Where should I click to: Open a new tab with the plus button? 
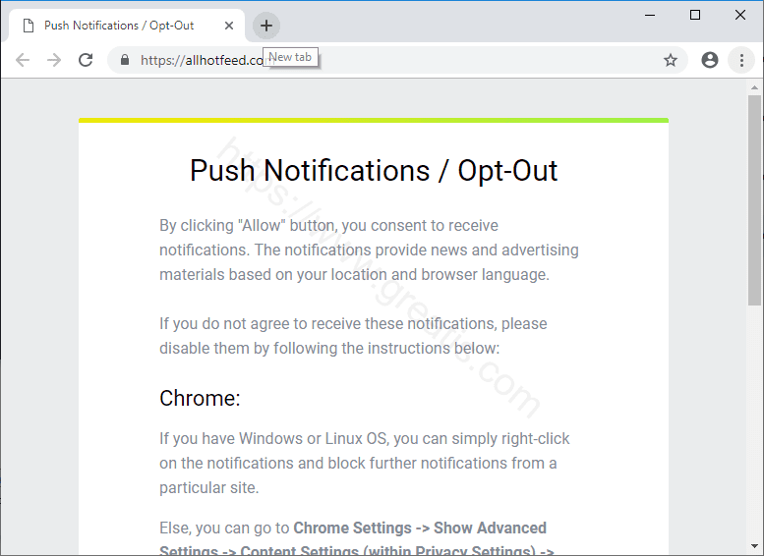tap(266, 26)
